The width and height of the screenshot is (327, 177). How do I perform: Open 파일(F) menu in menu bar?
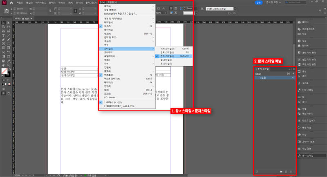tap(20, 3)
